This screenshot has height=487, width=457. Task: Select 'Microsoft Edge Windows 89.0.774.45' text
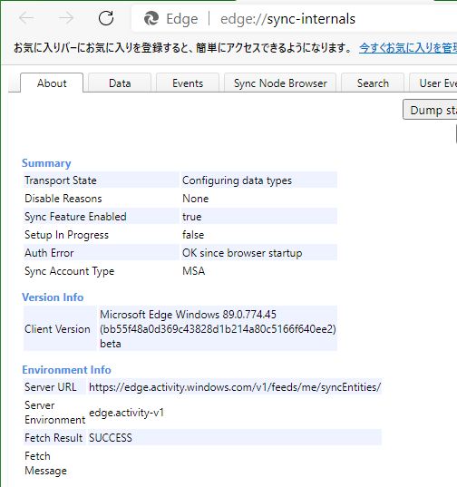tap(188, 315)
